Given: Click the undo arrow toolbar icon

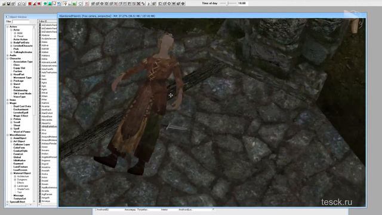Looking at the screenshot, I should tap(19, 4).
